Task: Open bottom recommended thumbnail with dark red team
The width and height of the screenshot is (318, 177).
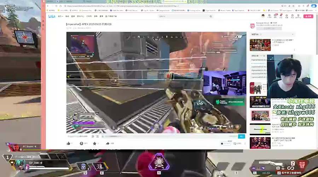Action: point(260,143)
